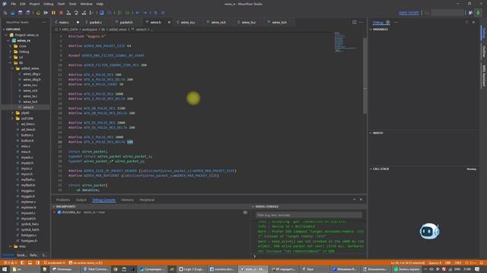Image resolution: width=487 pixels, height=273 pixels.
Task: Click the blue square chip toolbar icon
Action: (x=101, y=13)
